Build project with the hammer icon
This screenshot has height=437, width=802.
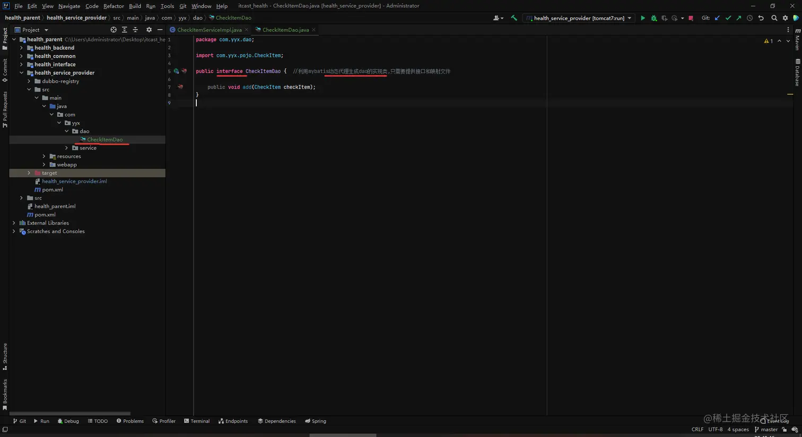click(x=514, y=18)
